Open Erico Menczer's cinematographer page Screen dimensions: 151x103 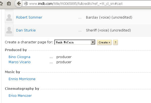pyautogui.click(x=20, y=95)
